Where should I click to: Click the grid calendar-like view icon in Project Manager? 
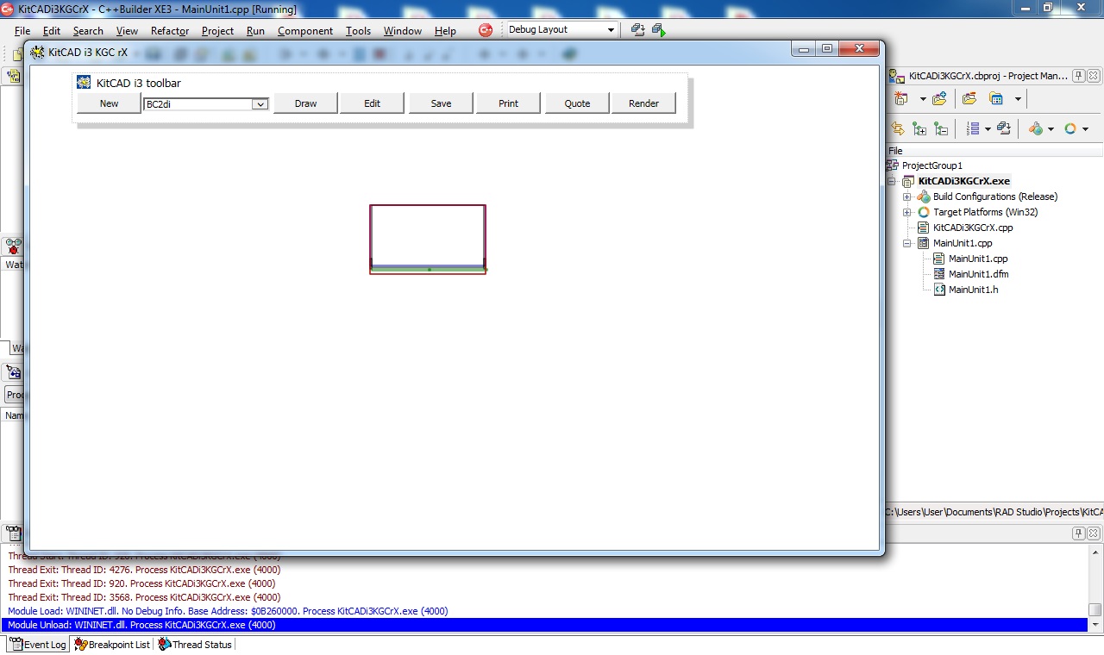pos(996,99)
